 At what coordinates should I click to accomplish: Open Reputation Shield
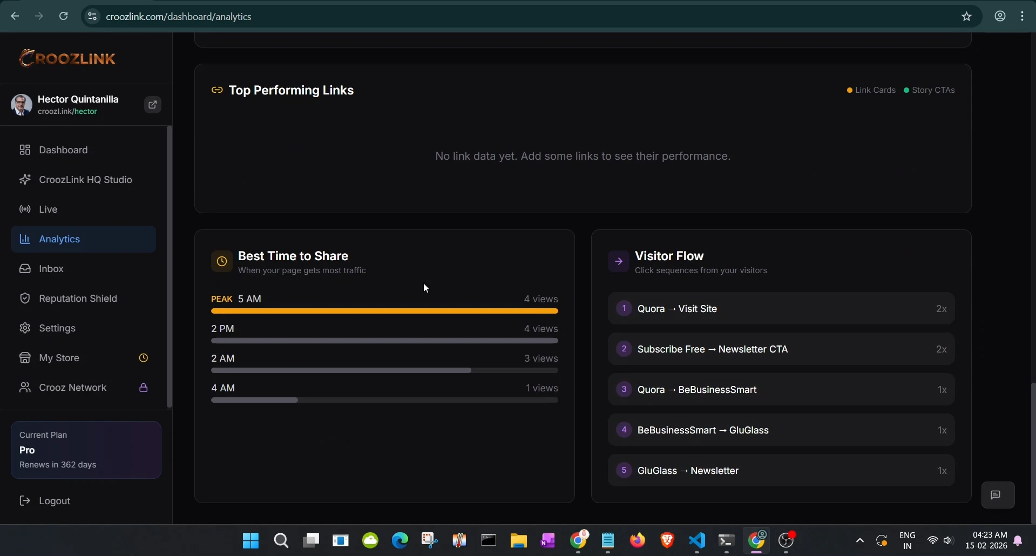(x=78, y=298)
